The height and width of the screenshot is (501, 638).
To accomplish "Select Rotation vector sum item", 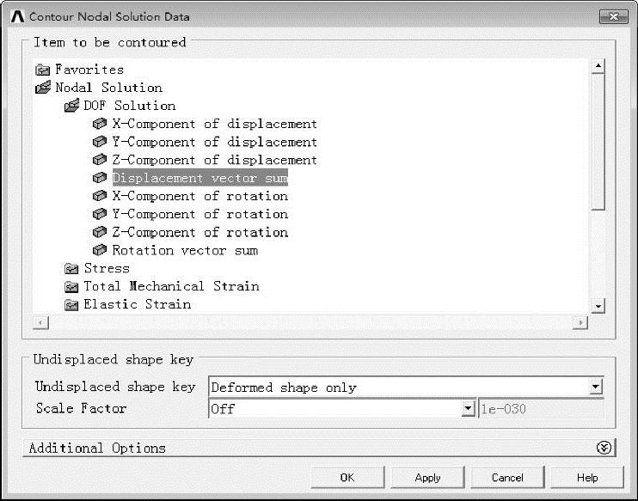I will 185,250.
